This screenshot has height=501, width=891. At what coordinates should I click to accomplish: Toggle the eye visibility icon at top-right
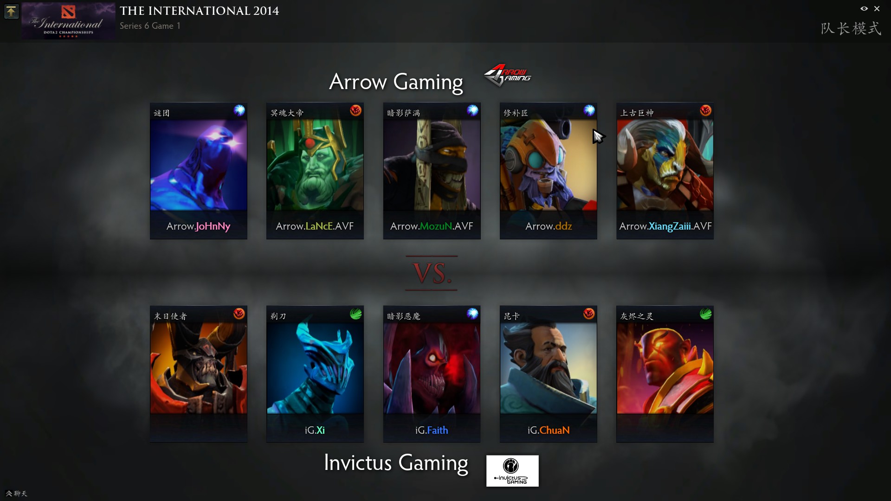pos(864,8)
